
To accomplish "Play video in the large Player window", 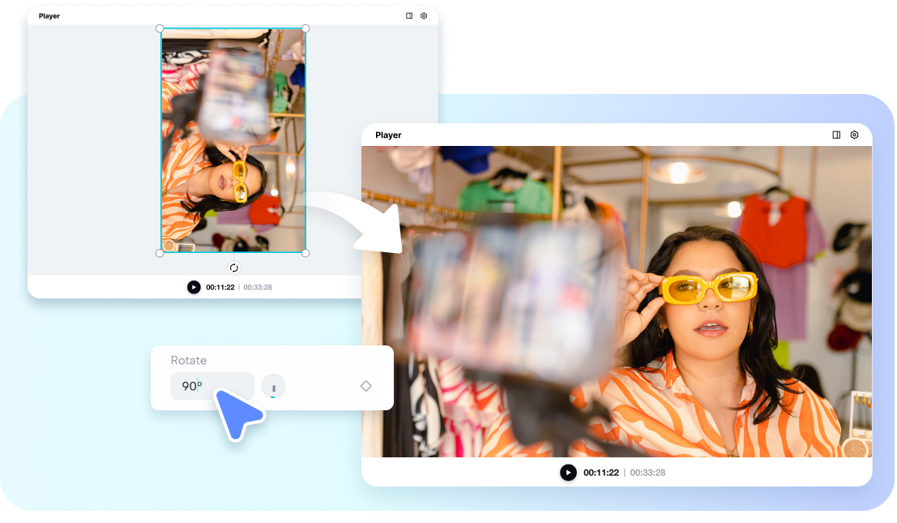I will pos(568,473).
